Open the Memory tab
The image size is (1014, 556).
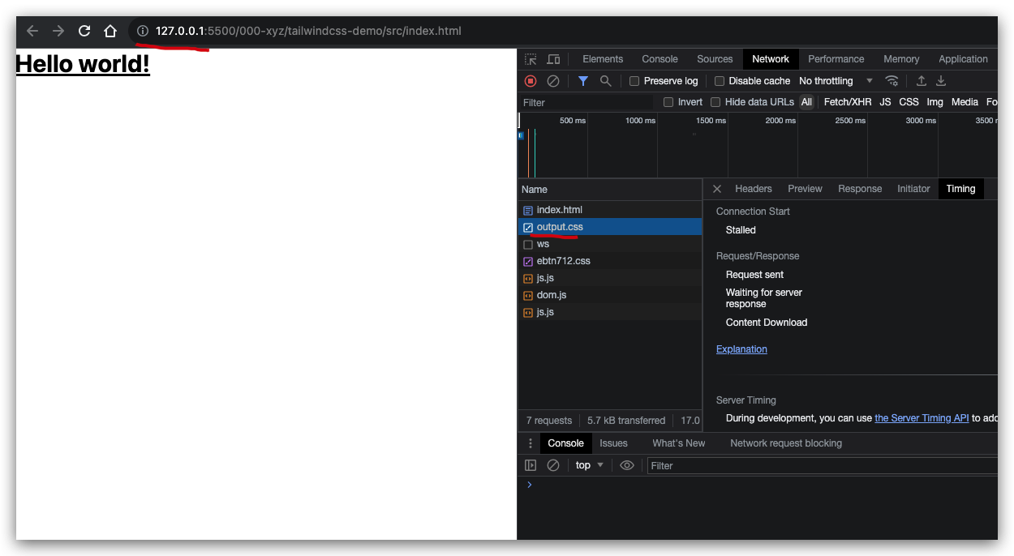[x=901, y=59]
